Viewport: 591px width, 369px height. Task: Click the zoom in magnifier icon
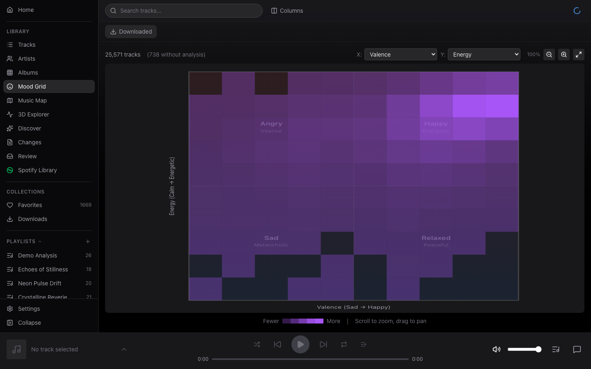(x=564, y=55)
